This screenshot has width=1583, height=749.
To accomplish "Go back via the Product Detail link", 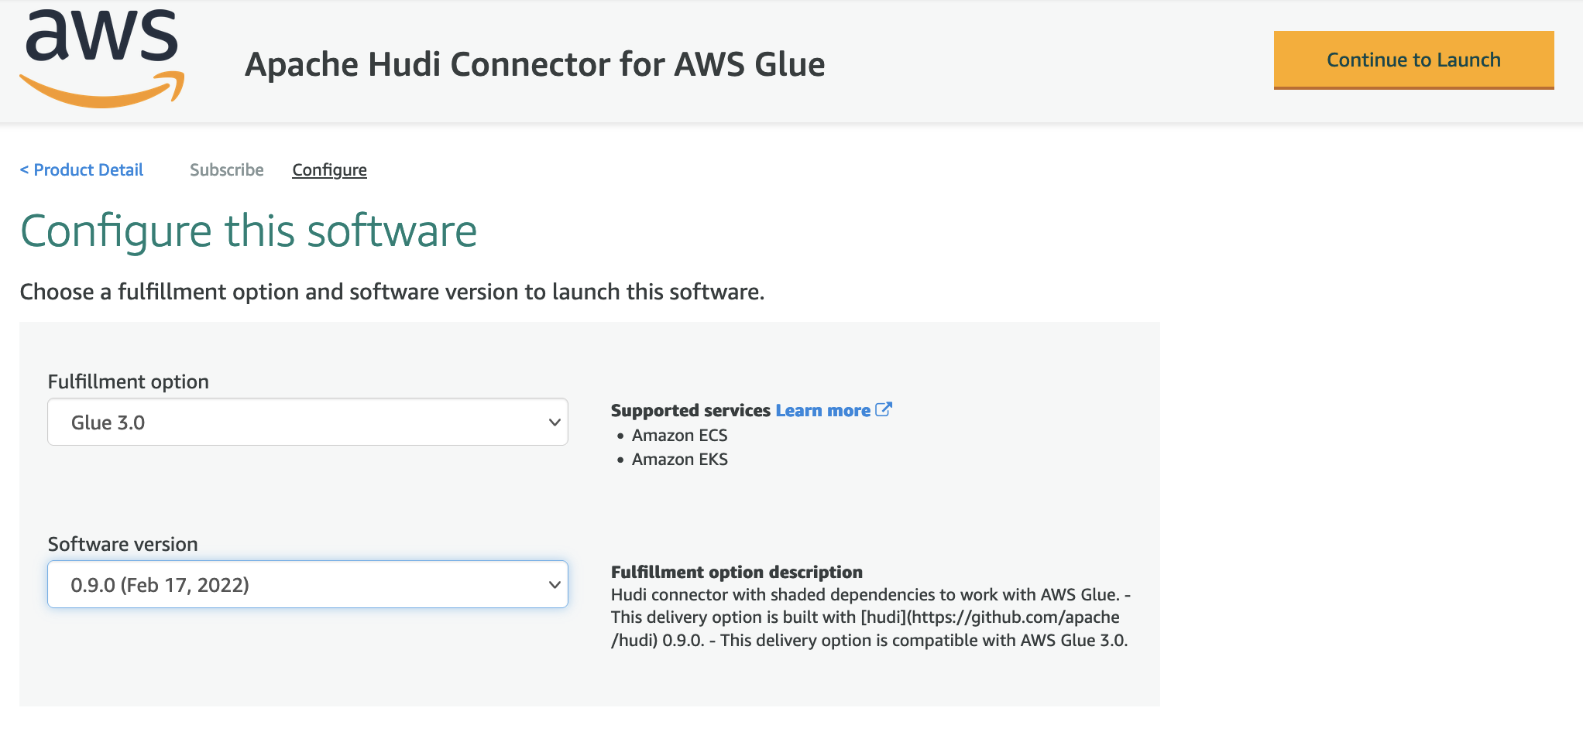I will pos(81,170).
